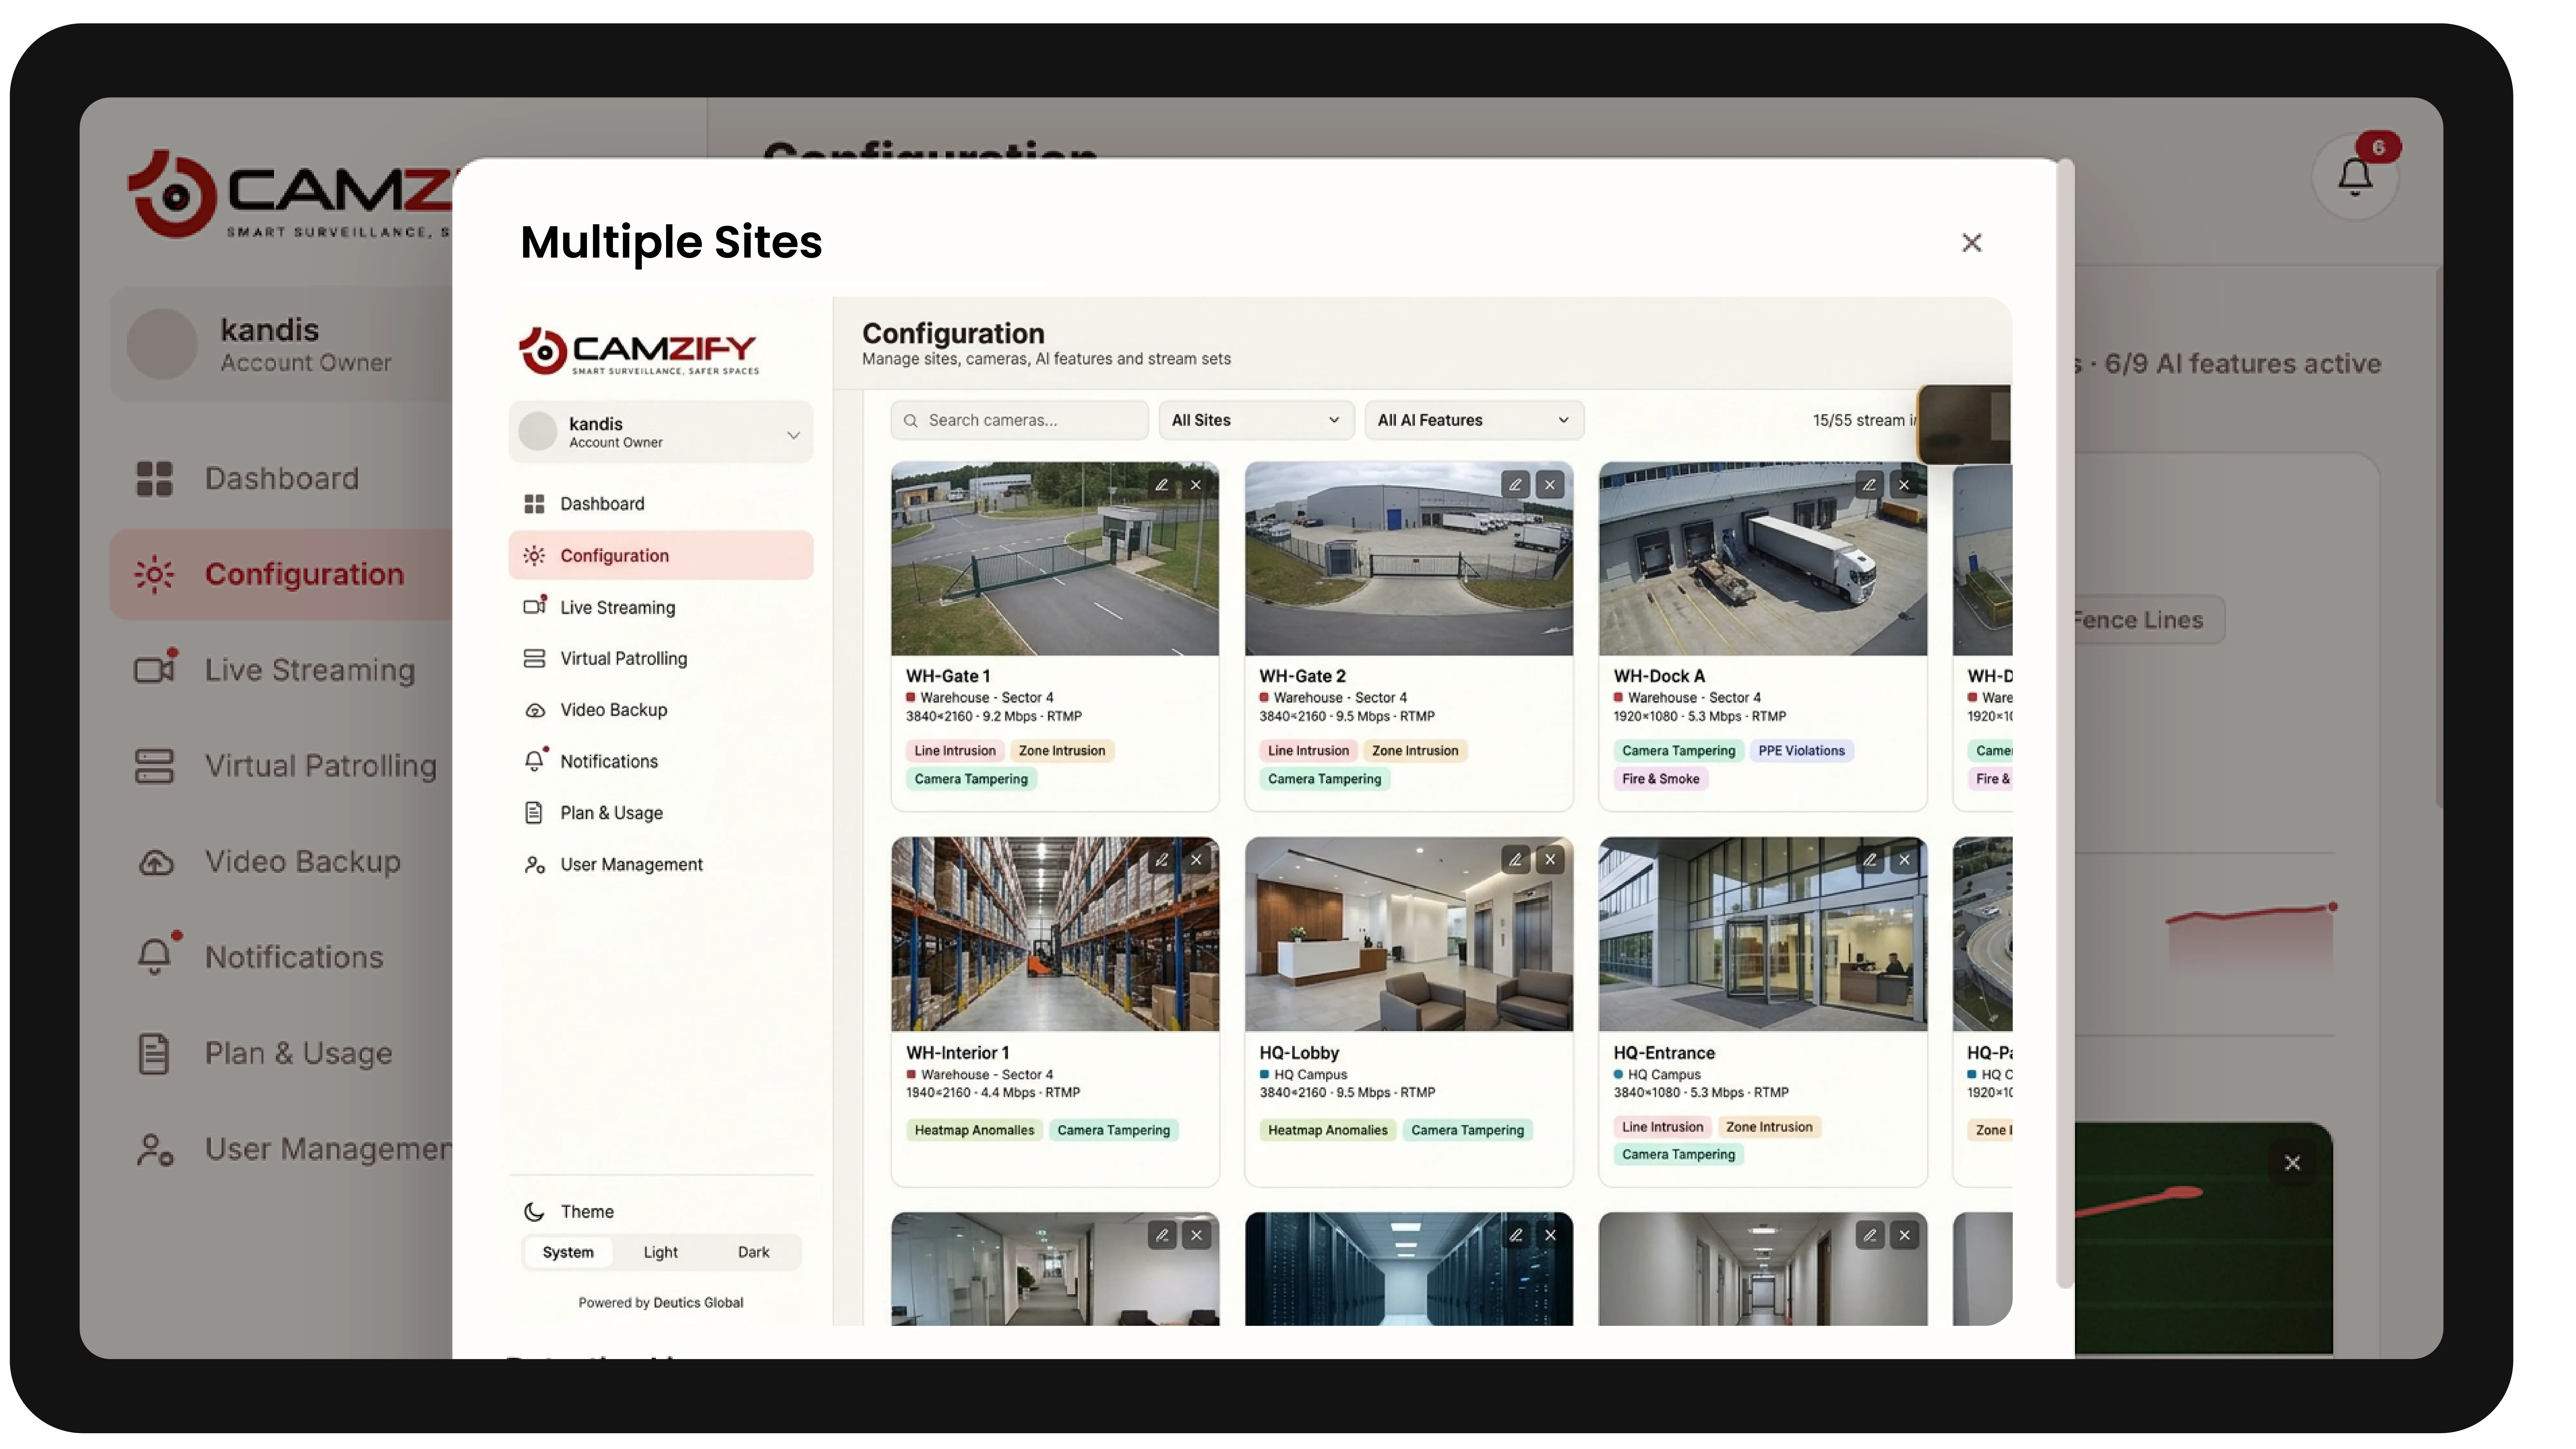
Task: Remove the HQ-Entrance camera
Action: (x=1904, y=860)
